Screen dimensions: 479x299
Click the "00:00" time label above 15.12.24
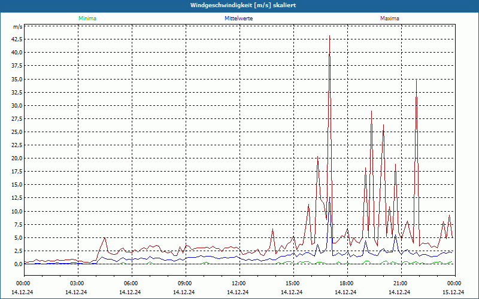tap(454, 283)
